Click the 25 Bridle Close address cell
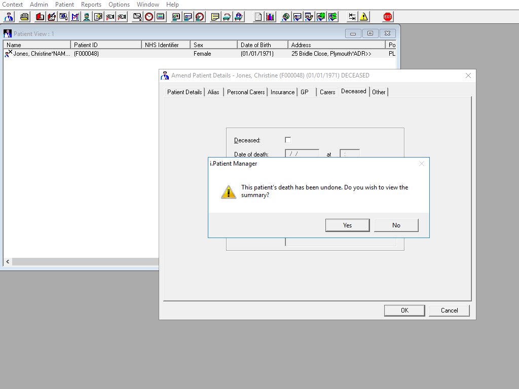Image resolution: width=519 pixels, height=389 pixels. [331, 54]
